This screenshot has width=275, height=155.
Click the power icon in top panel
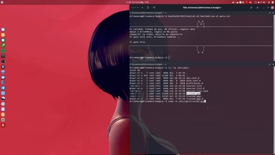pos(269,2)
